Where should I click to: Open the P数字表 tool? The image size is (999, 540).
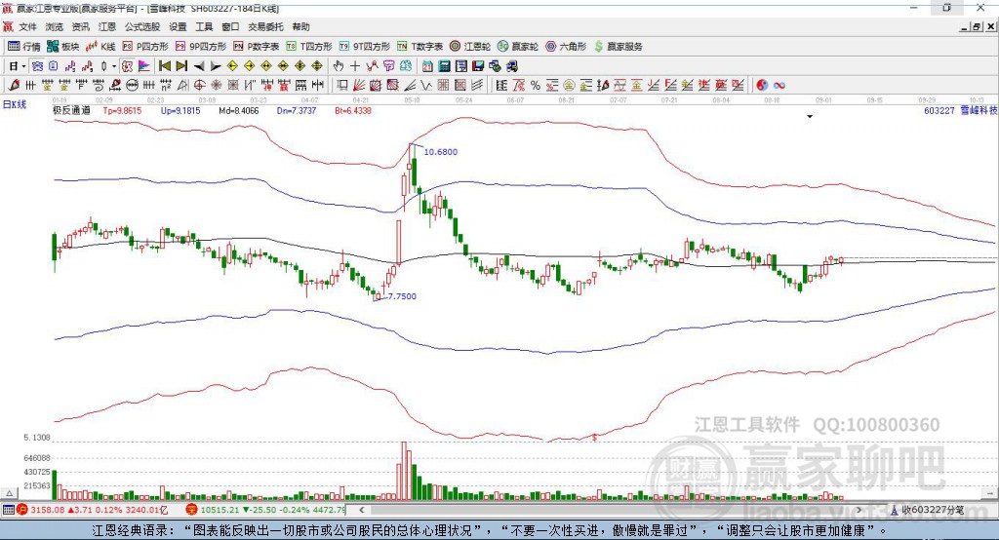click(x=257, y=47)
